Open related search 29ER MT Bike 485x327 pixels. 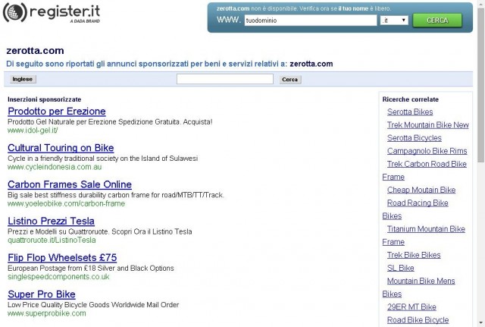411,307
